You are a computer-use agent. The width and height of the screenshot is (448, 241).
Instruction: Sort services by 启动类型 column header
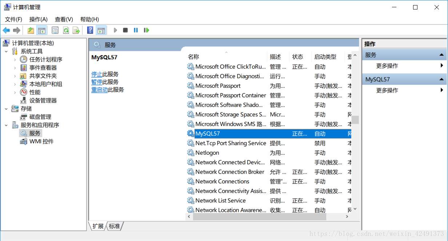click(328, 57)
